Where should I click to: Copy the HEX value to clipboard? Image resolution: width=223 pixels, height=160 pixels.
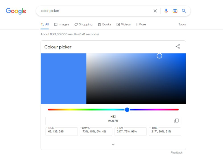(176, 121)
